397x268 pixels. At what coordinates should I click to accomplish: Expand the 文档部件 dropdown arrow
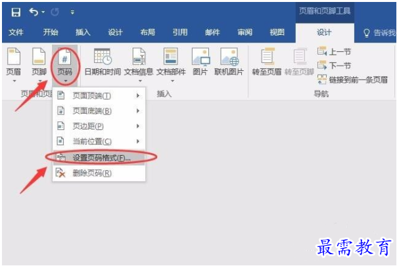pyautogui.click(x=172, y=81)
